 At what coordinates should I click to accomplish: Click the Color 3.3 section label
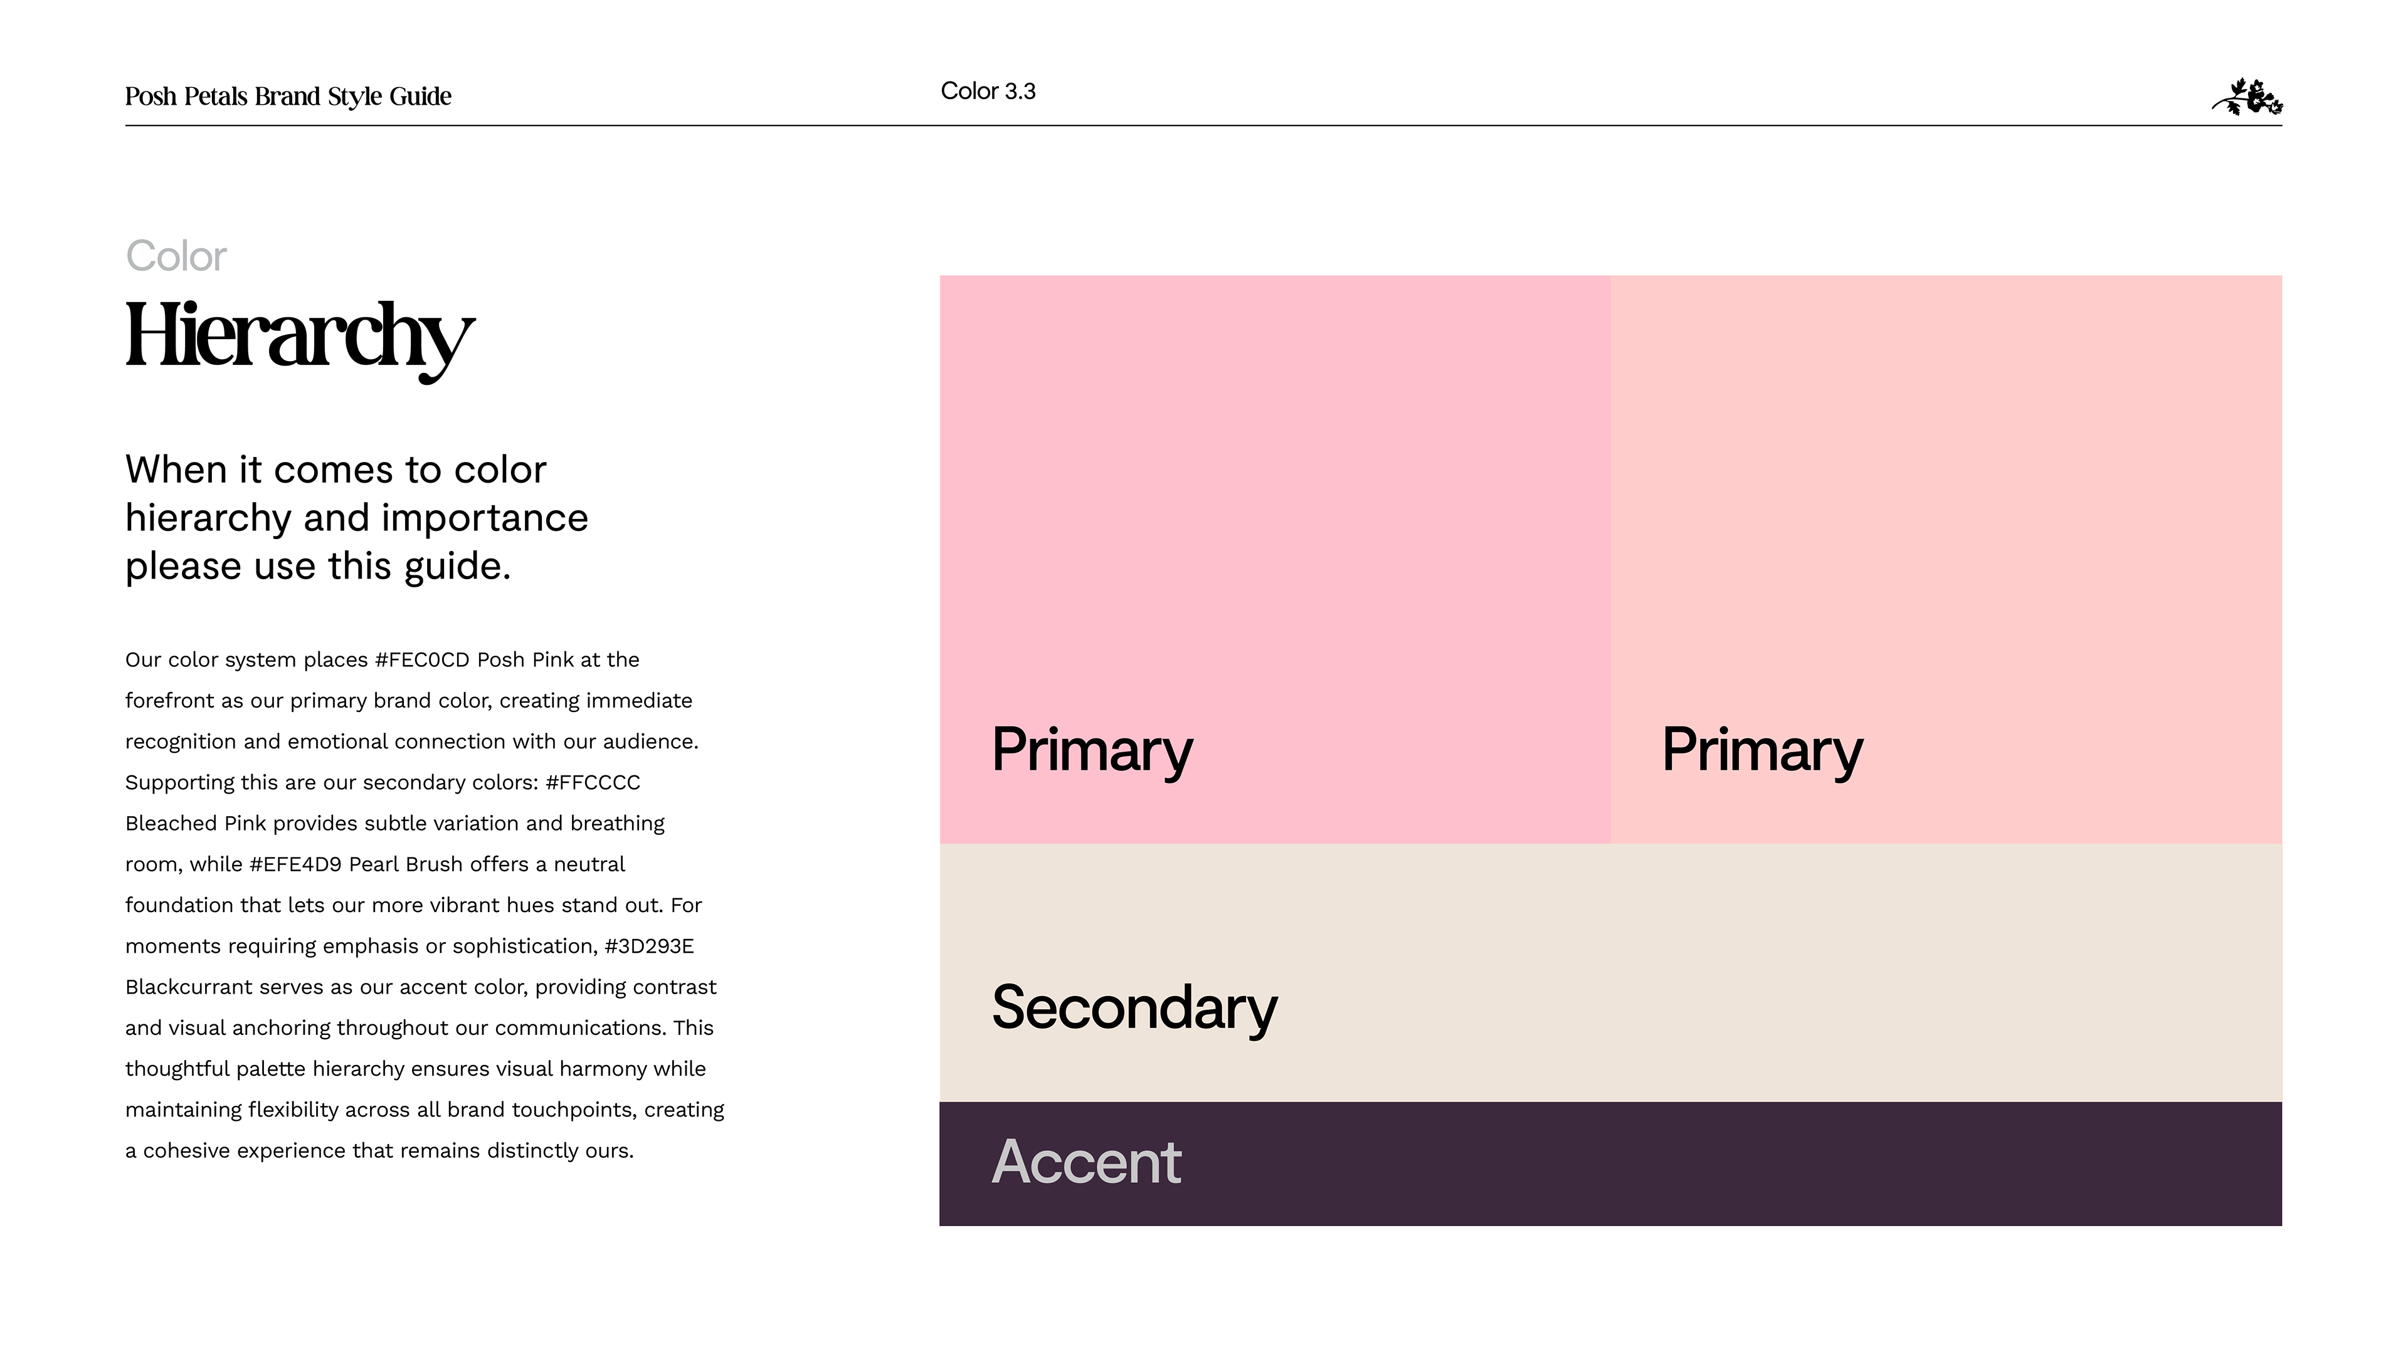tap(988, 91)
